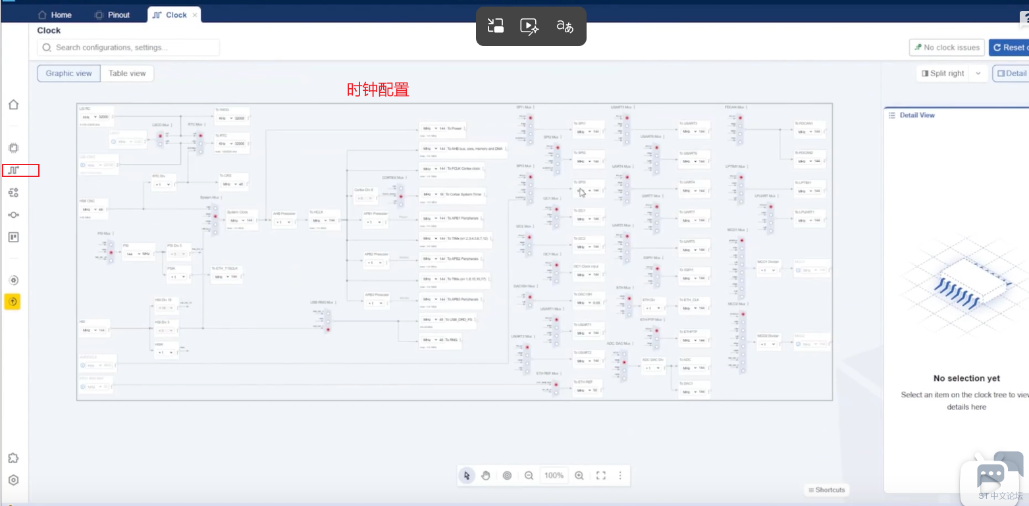The height and width of the screenshot is (506, 1029).
Task: Click the Search configurations, settings field
Action: pos(128,47)
